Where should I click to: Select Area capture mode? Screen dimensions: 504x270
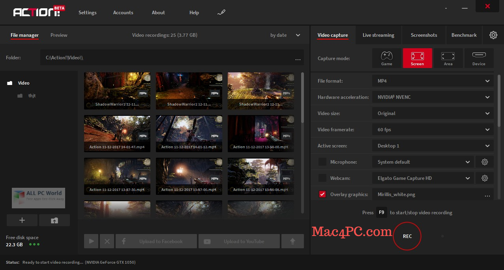coord(448,58)
